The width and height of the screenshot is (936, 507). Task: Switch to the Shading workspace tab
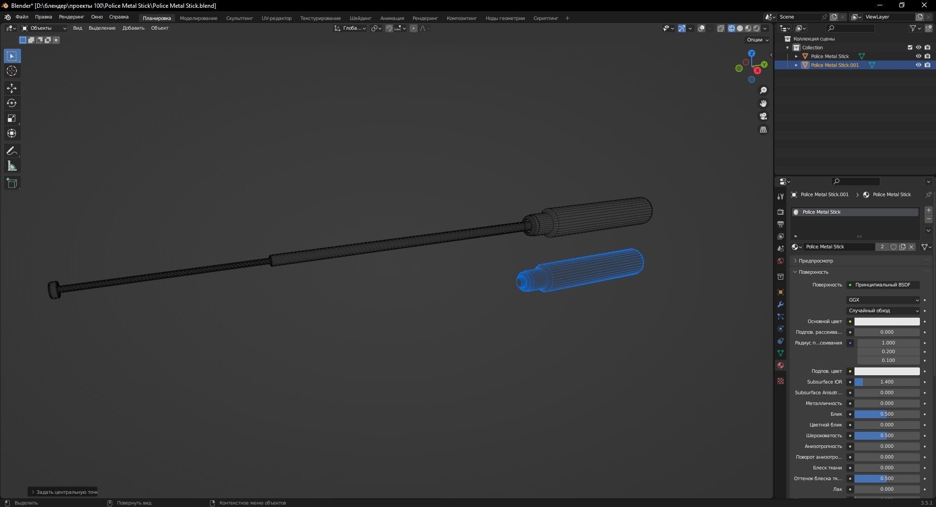[x=360, y=18]
